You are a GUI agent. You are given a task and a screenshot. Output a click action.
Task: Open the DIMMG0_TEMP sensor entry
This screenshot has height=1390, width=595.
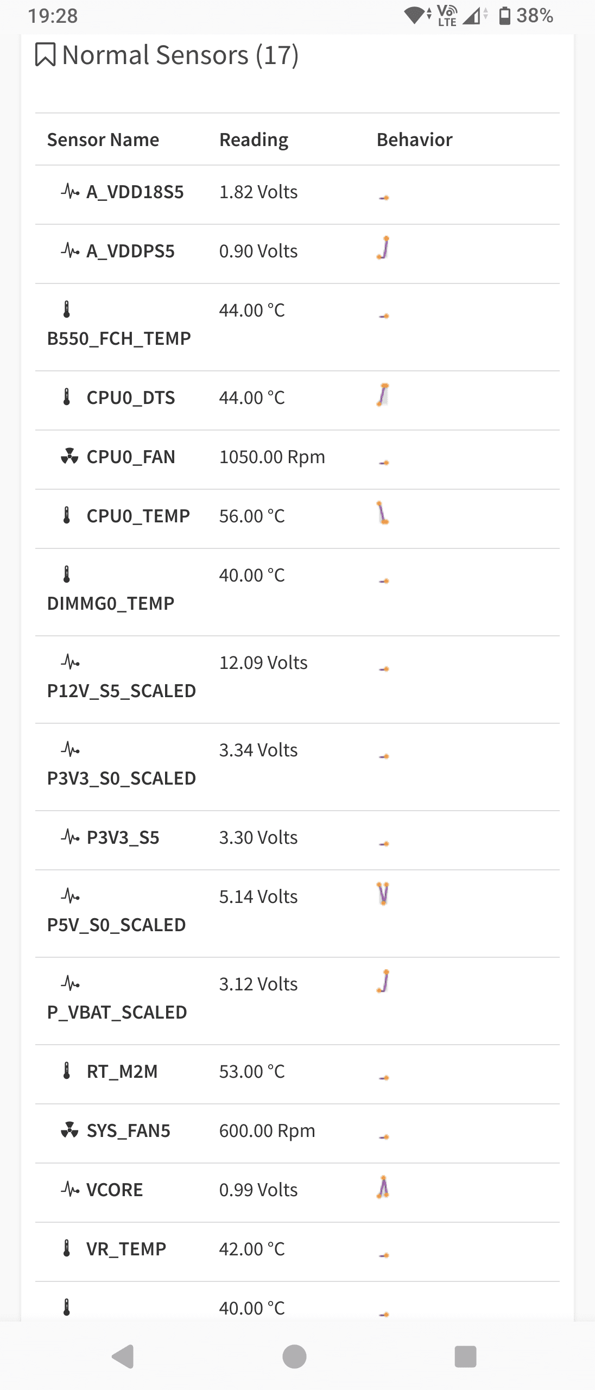tap(111, 603)
